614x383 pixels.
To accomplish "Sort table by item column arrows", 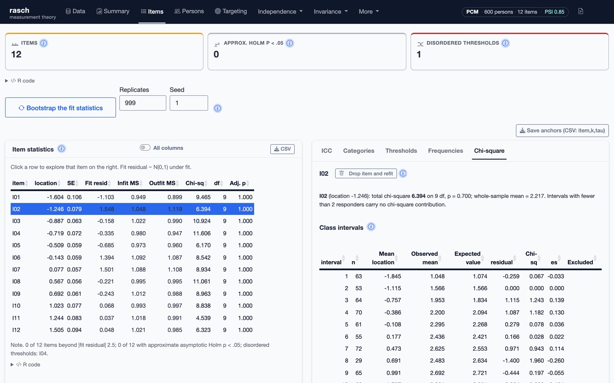I will [26, 183].
